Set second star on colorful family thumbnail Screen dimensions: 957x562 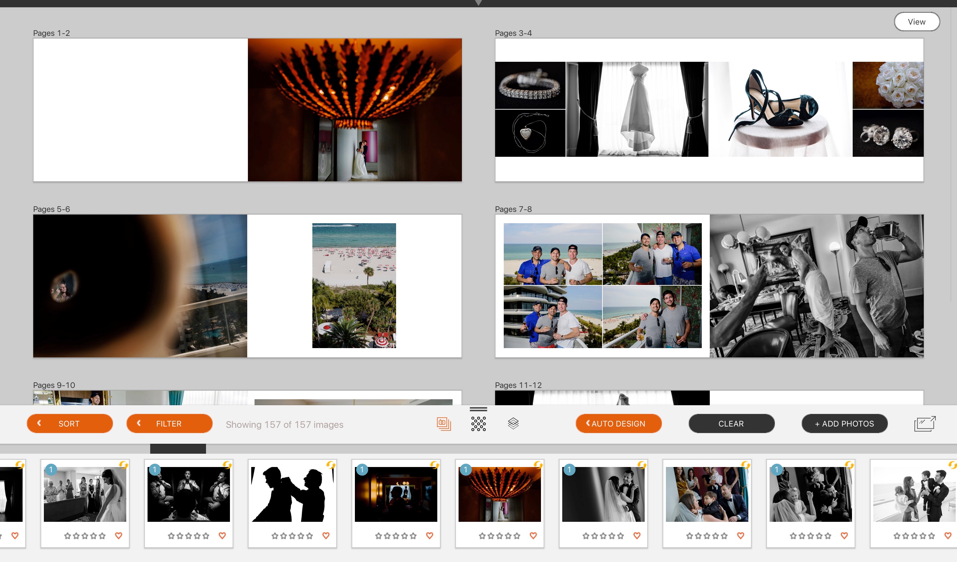click(698, 536)
